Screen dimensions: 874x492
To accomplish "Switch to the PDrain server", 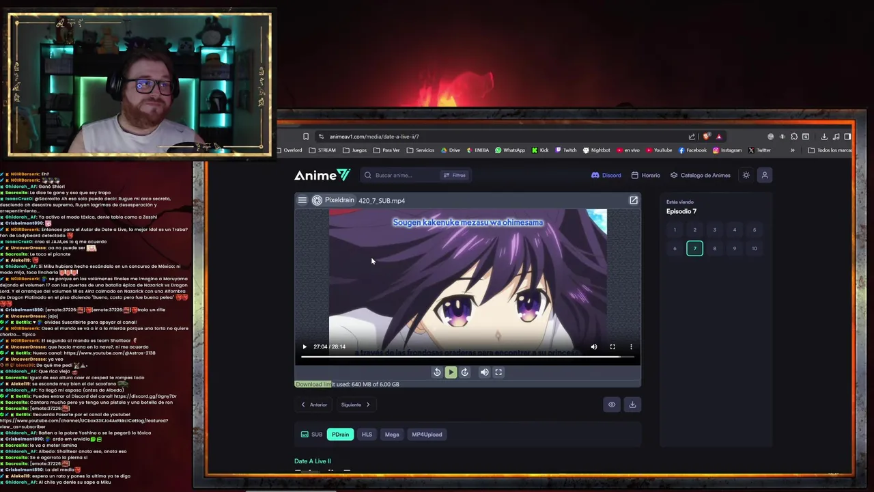I will pyautogui.click(x=340, y=435).
